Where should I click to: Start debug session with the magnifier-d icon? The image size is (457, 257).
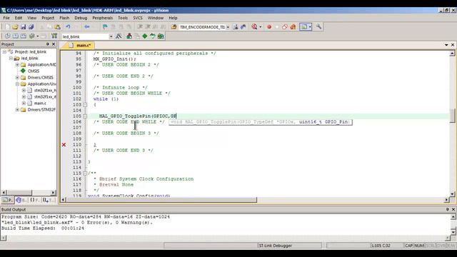coord(254,27)
